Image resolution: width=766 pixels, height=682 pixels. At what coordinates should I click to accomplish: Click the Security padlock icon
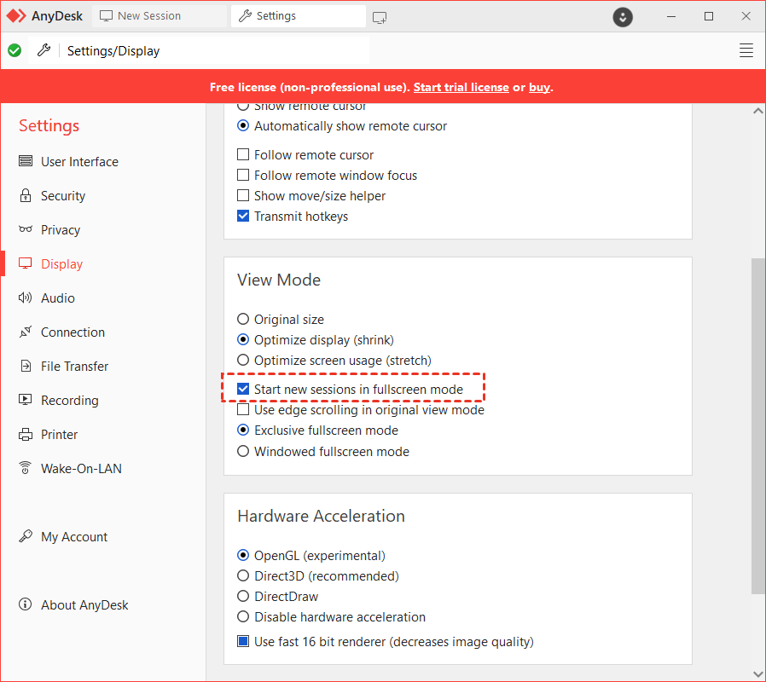26,196
